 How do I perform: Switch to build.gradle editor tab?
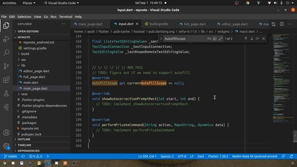[159, 24]
